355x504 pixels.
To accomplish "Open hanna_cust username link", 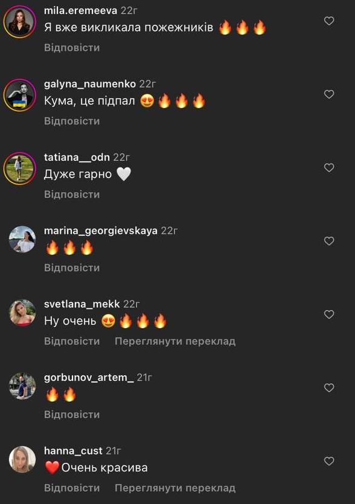I will pyautogui.click(x=73, y=451).
